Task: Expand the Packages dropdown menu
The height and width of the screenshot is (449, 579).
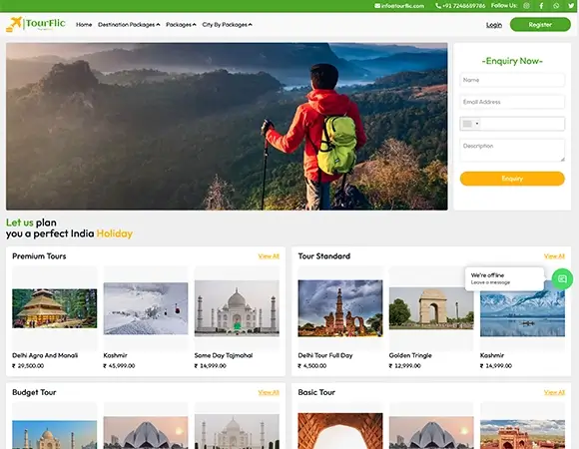Action: click(x=181, y=25)
